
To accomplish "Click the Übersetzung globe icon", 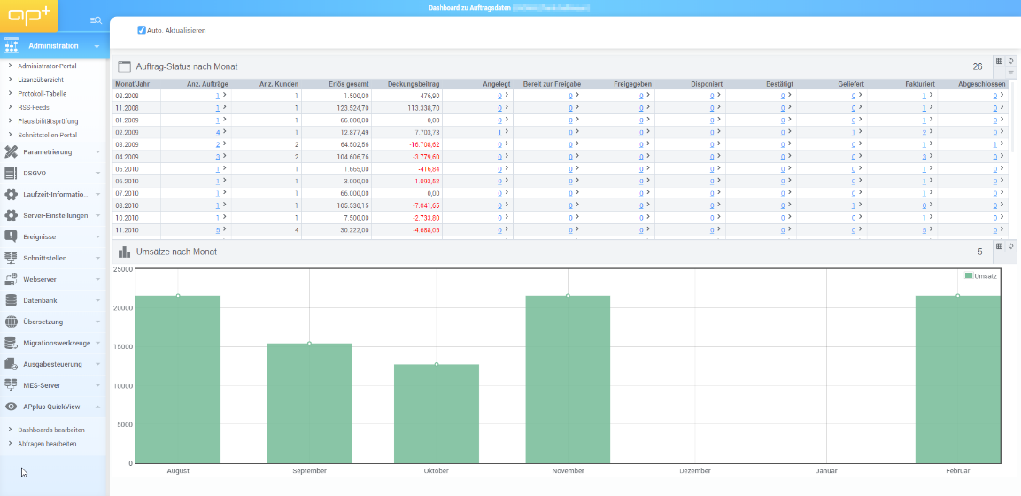I will click(12, 322).
